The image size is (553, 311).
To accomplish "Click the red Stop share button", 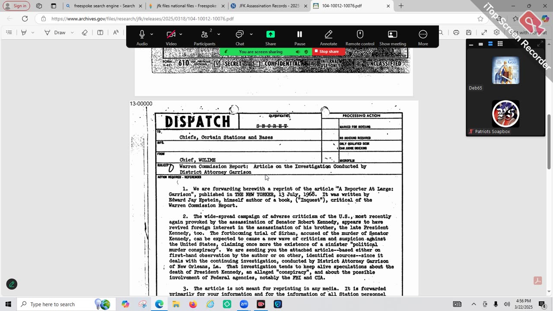I will click(329, 51).
